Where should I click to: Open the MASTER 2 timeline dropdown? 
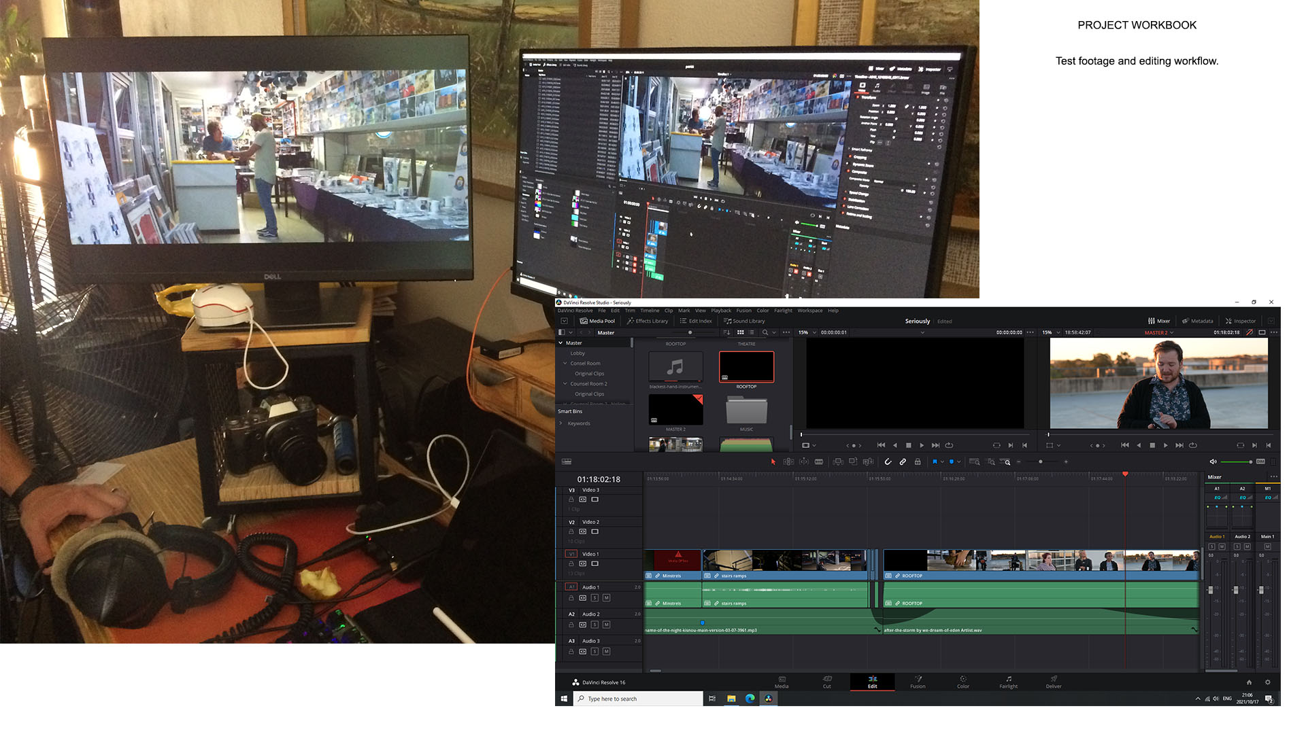tap(1172, 332)
